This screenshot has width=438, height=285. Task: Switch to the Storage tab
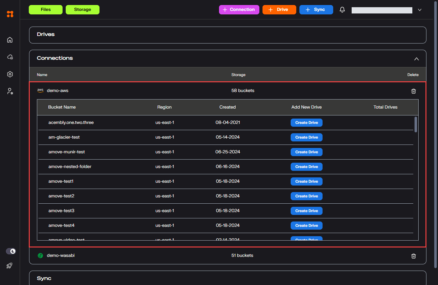(83, 10)
